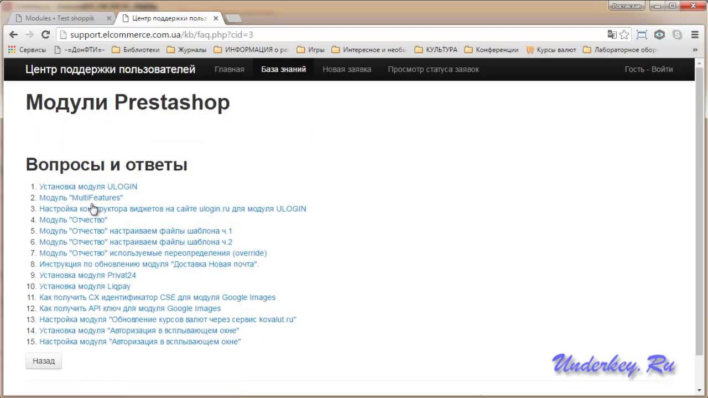Open the -=ДонФТИ=- bookmark
Image resolution: width=708 pixels, height=398 pixels.
coord(79,50)
